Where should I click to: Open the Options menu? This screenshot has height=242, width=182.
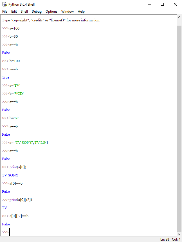[x=51, y=12]
